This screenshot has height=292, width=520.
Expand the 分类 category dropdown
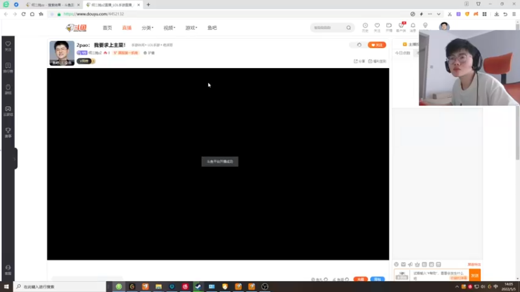tap(148, 28)
